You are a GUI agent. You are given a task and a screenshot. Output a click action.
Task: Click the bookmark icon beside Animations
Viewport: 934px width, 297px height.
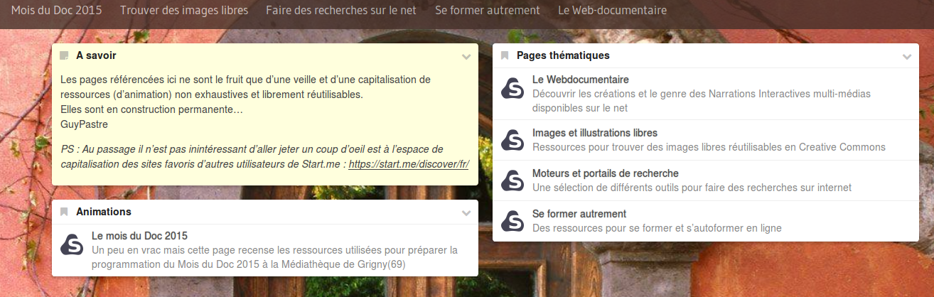click(x=65, y=212)
